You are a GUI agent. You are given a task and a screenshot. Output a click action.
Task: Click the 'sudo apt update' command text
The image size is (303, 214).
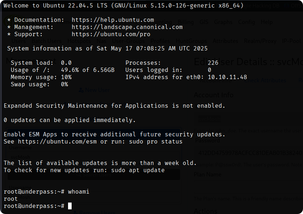pos(138,170)
